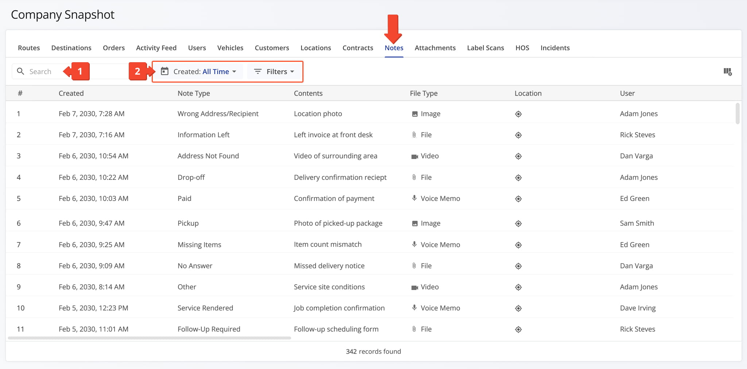
Task: Open the Orders tab
Action: point(114,48)
